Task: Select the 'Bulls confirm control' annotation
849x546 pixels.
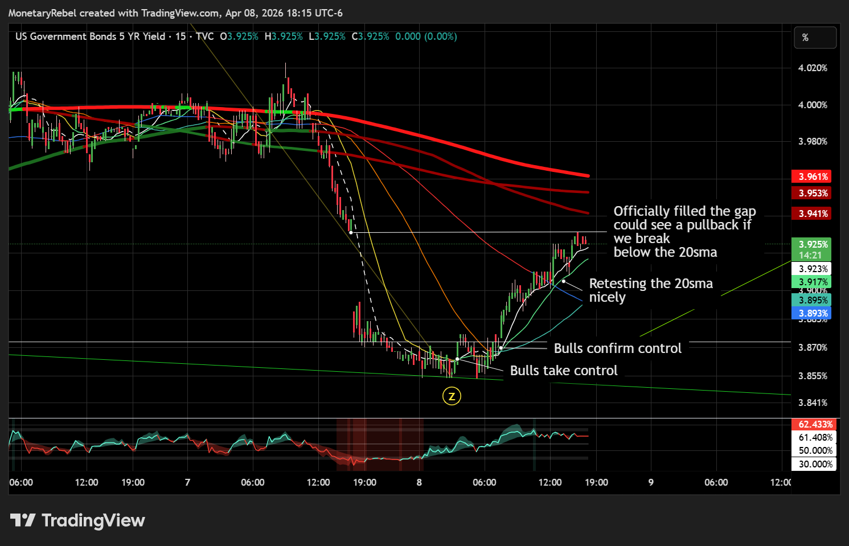Action: (617, 348)
